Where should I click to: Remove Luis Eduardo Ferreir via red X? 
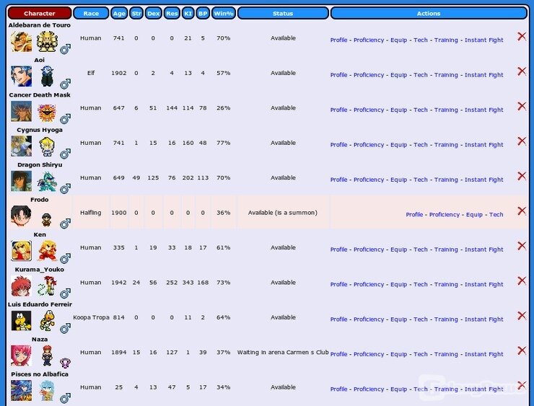(x=522, y=315)
